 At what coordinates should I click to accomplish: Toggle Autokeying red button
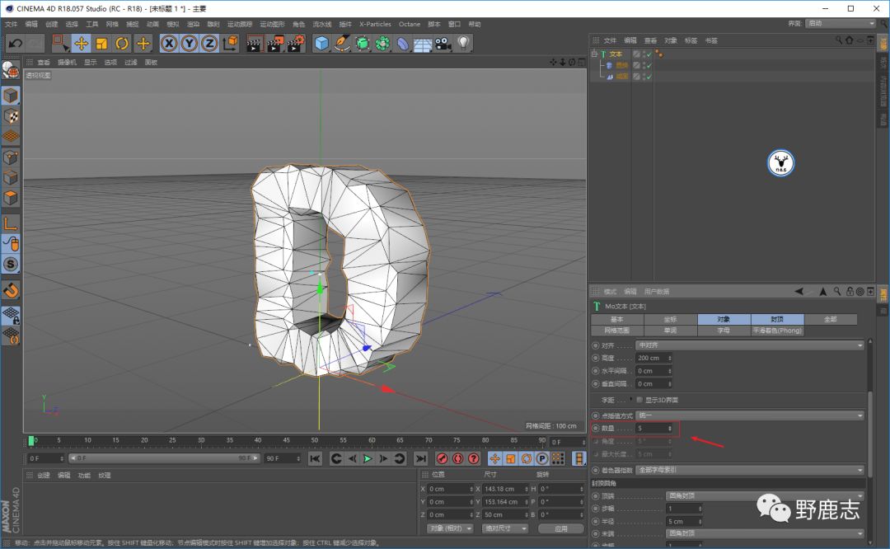pos(458,458)
